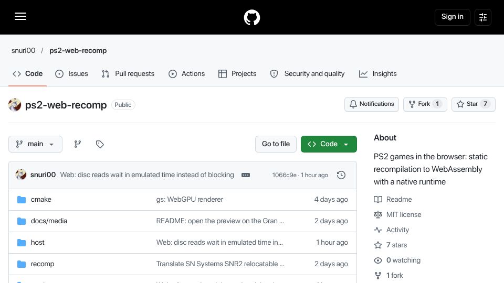View commit history clock icon
This screenshot has height=283, width=504.
(341, 175)
